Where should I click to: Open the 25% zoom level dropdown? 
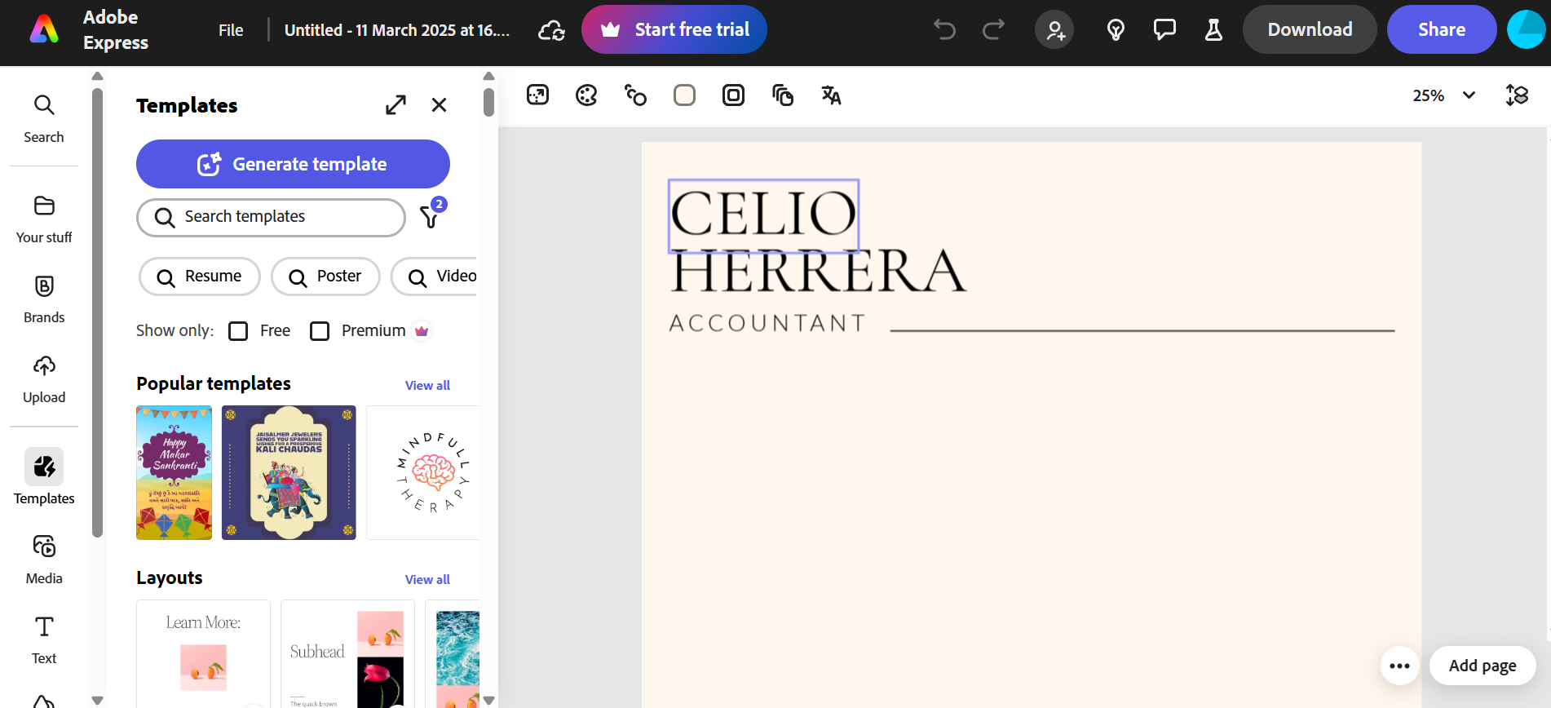(x=1443, y=95)
